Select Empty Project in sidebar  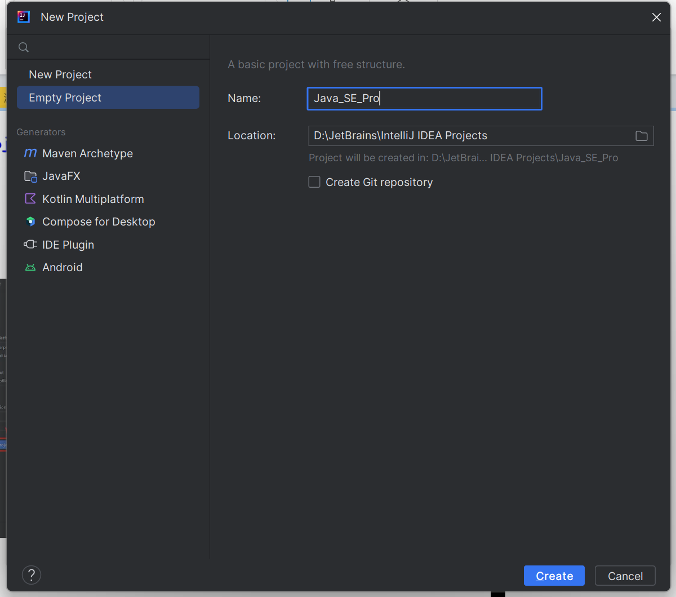(x=65, y=98)
